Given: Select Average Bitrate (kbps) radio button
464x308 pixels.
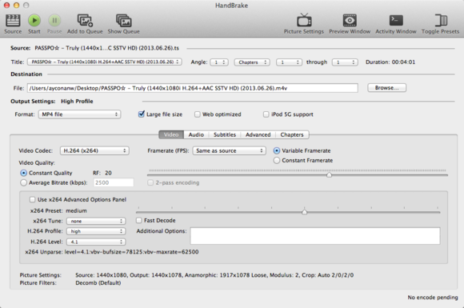Looking at the screenshot, I should point(23,183).
